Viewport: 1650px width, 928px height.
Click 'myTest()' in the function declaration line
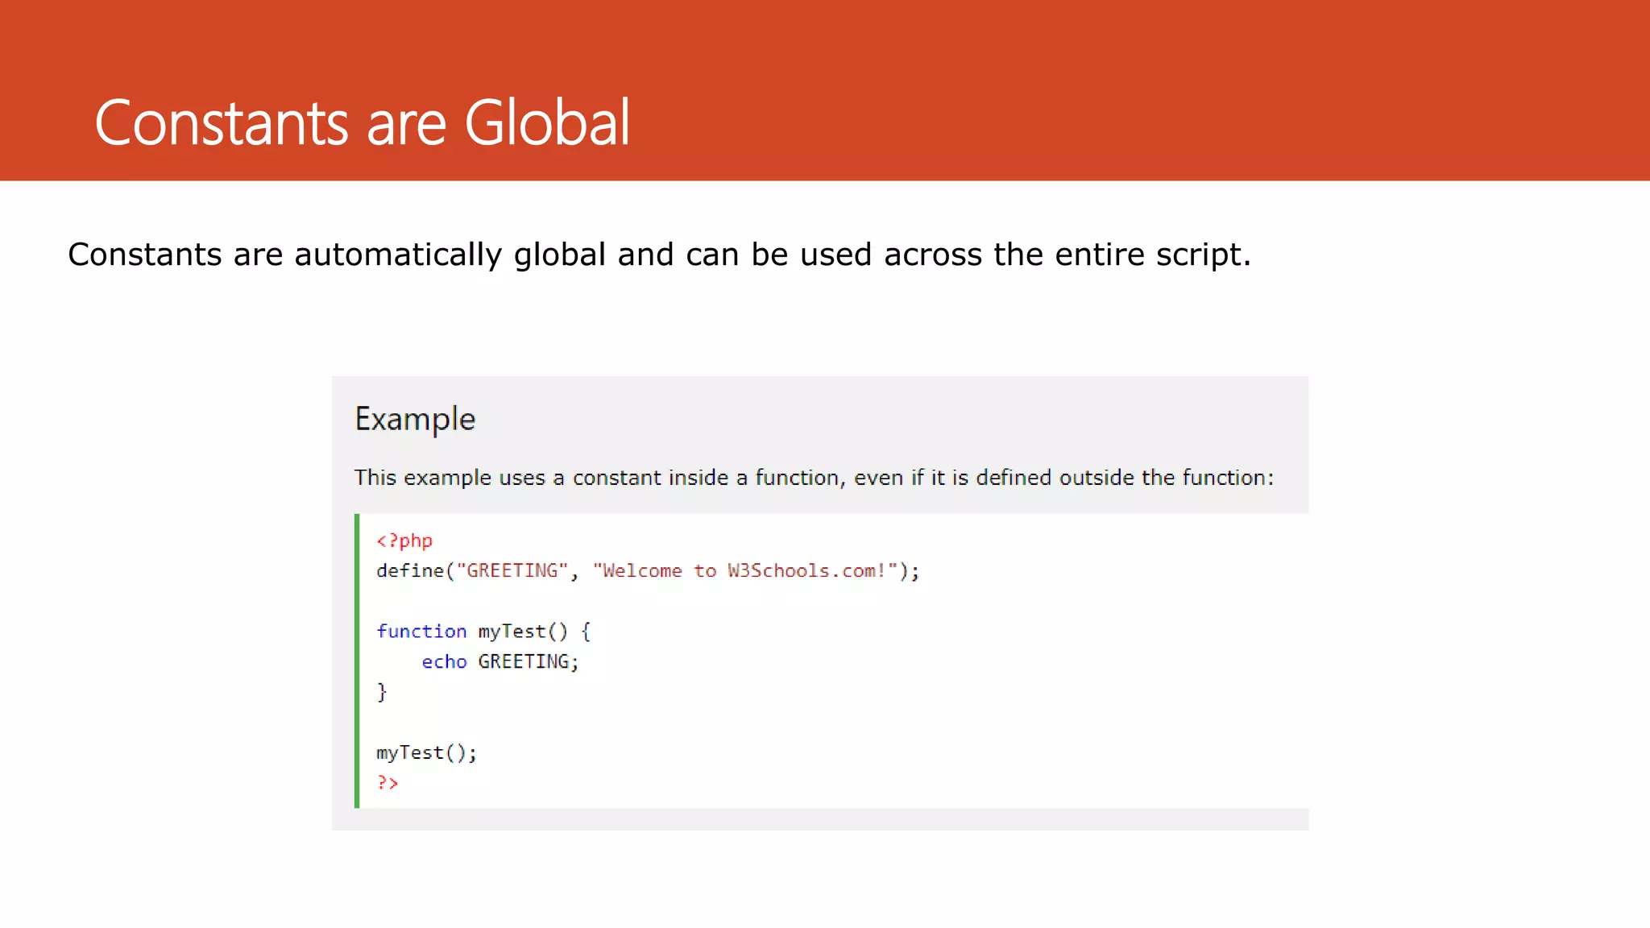(523, 632)
